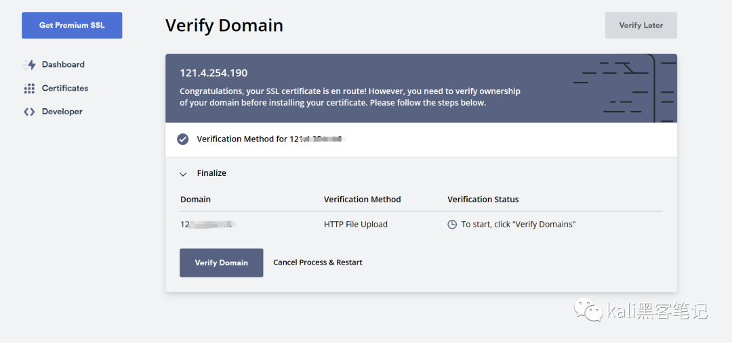Screen dimensions: 732x343
Task: Click the Certificates grid icon
Action: (x=29, y=89)
